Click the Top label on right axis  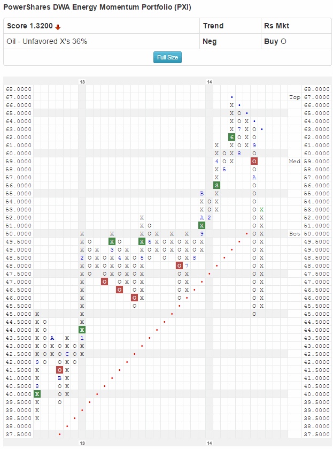click(294, 97)
